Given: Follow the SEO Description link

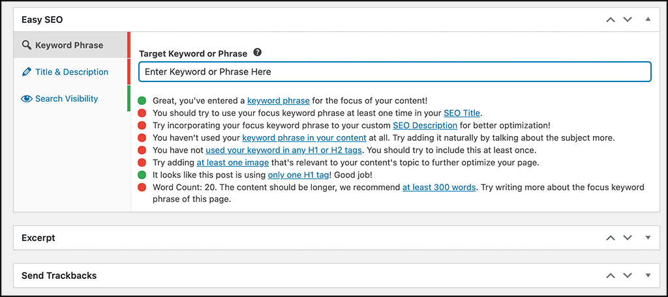Looking at the screenshot, I should pos(425,126).
